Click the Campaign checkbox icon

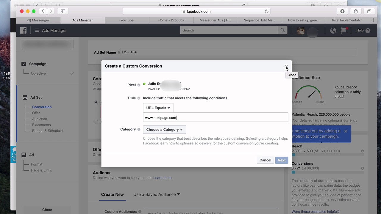24,64
